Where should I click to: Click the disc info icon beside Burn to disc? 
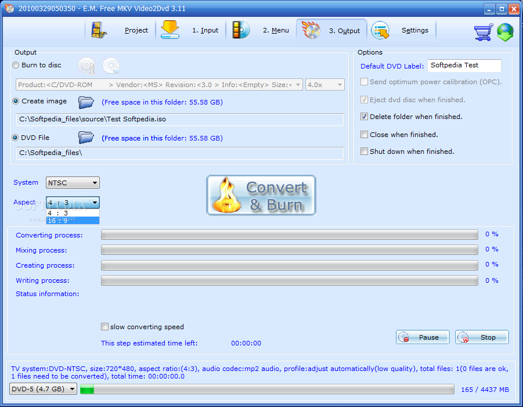pyautogui.click(x=86, y=66)
